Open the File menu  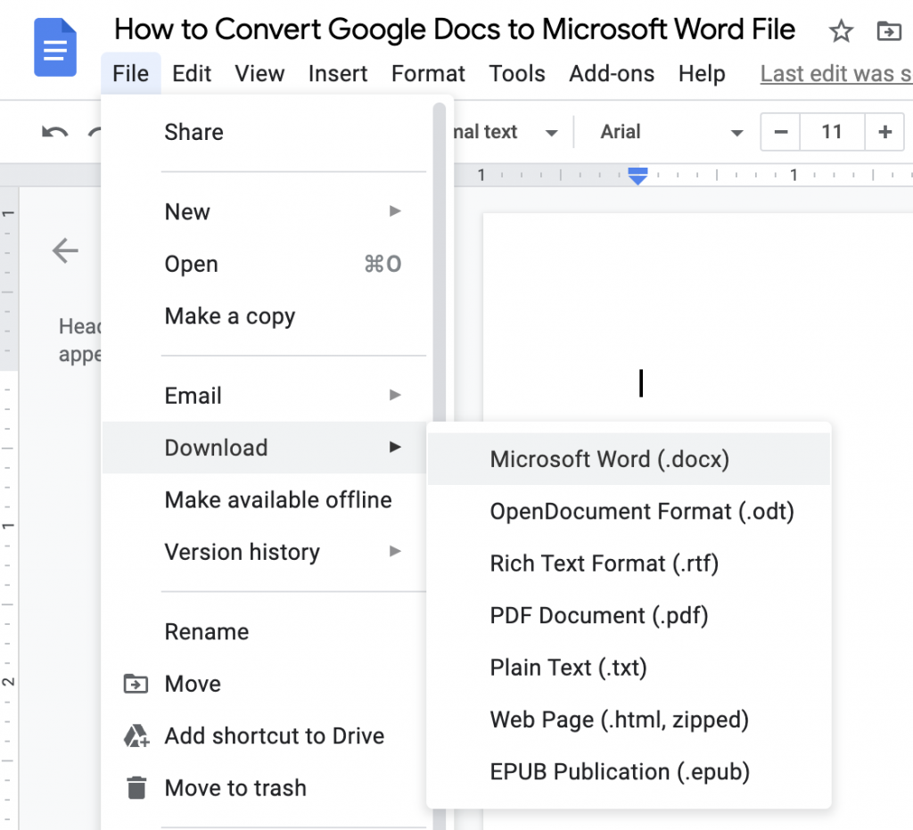(x=130, y=74)
